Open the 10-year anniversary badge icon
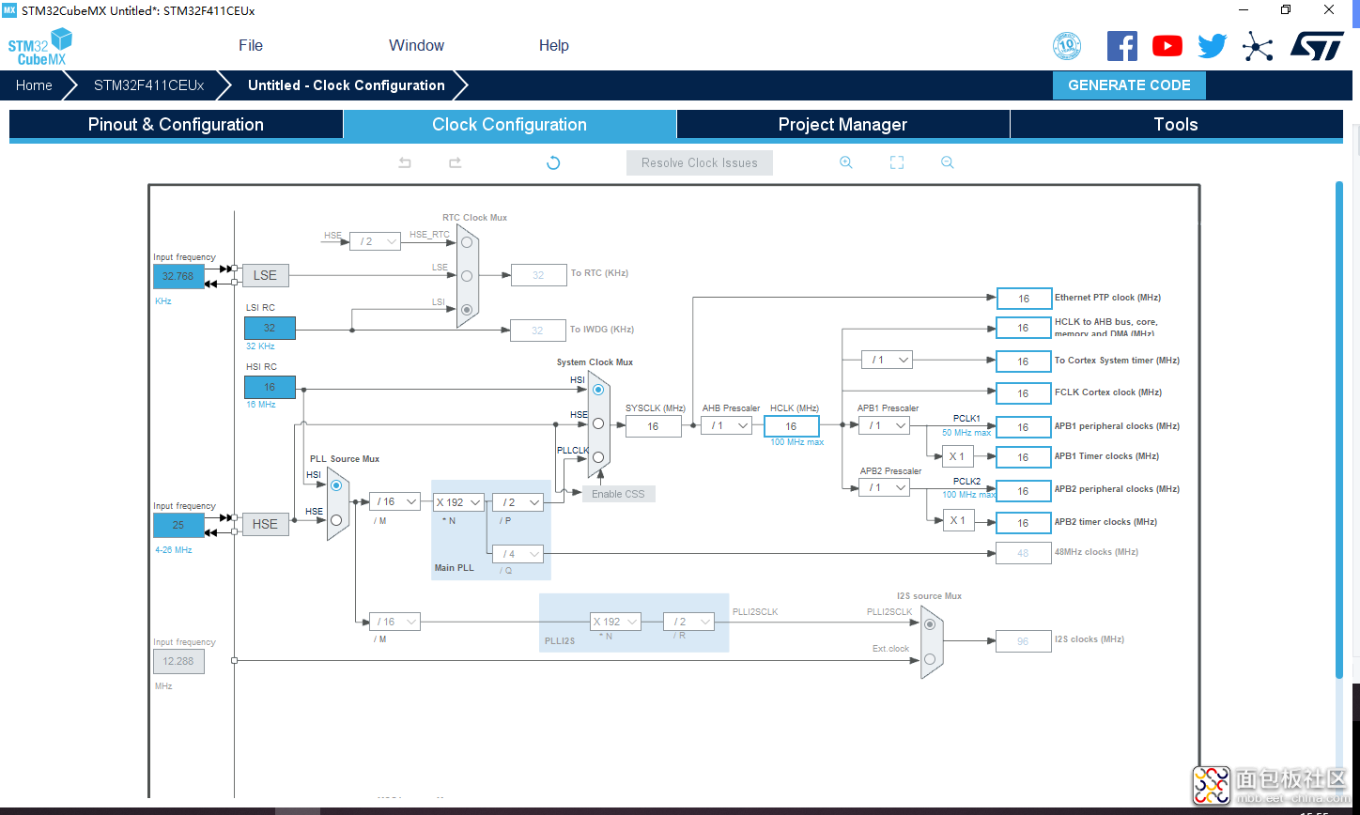This screenshot has height=815, width=1360. (x=1067, y=46)
